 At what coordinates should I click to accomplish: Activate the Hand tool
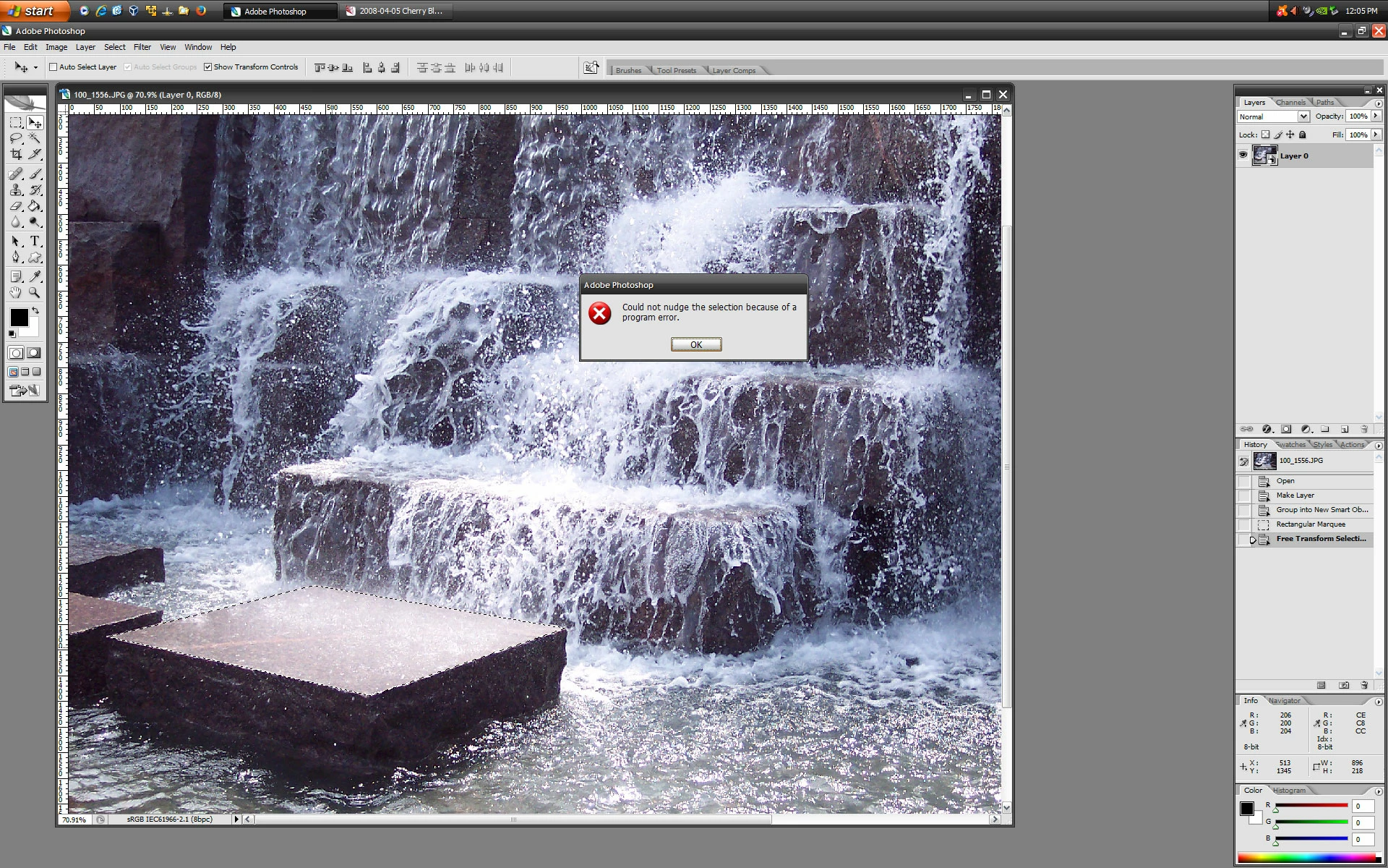pos(16,293)
